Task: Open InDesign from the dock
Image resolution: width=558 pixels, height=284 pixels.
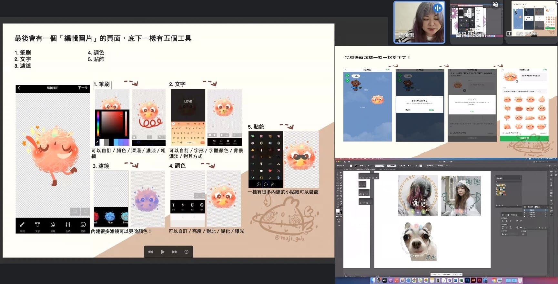Action: [479, 280]
